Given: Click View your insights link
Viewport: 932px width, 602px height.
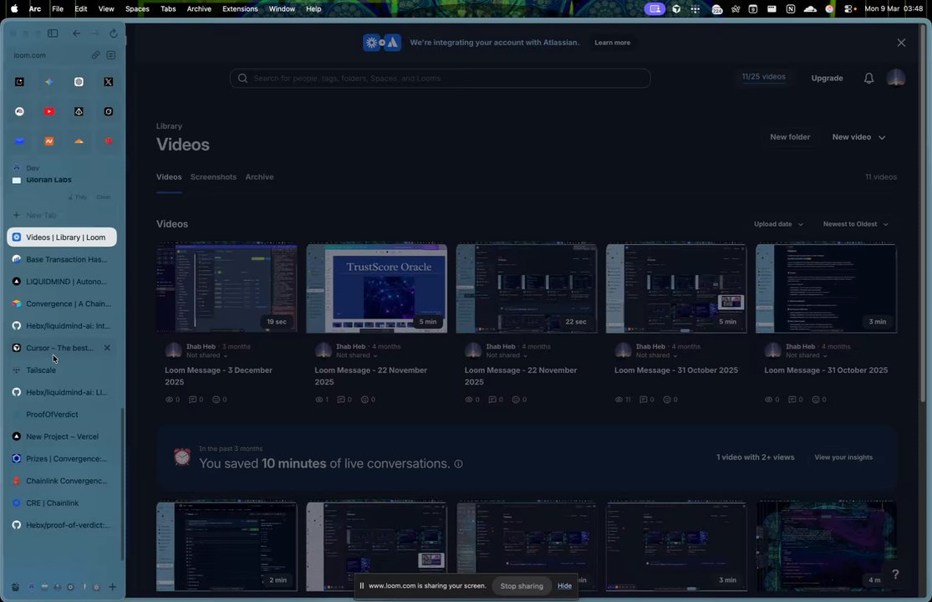Looking at the screenshot, I should click(x=843, y=457).
